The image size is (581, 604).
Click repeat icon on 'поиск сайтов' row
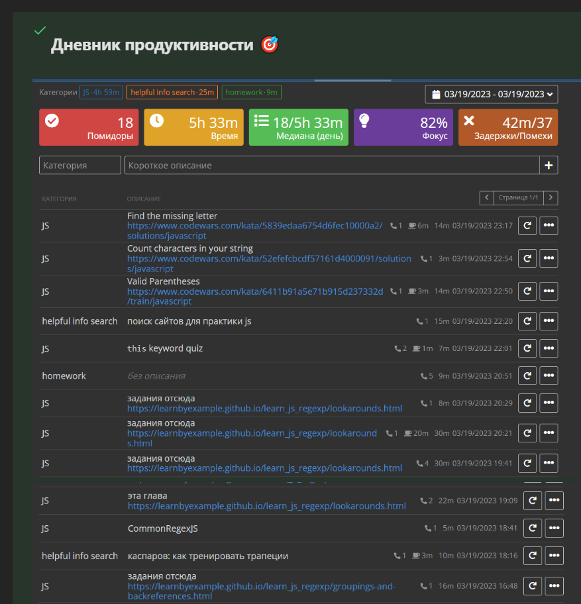[x=527, y=321]
